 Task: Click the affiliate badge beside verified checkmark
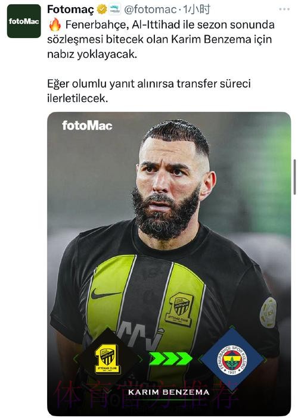(114, 10)
